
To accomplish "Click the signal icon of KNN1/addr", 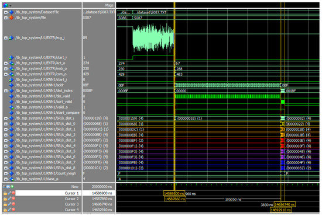I will pos(11,85).
